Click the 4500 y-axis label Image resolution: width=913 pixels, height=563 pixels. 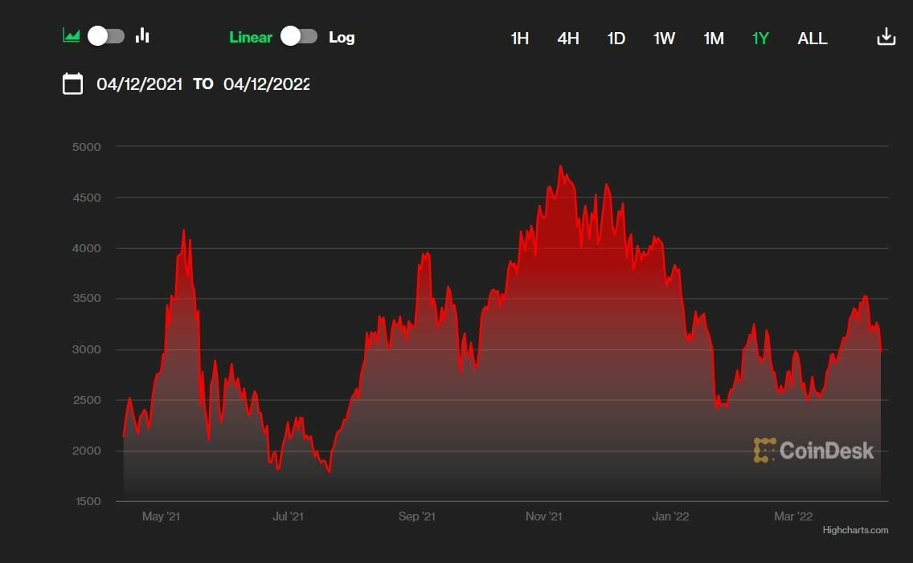pos(86,198)
